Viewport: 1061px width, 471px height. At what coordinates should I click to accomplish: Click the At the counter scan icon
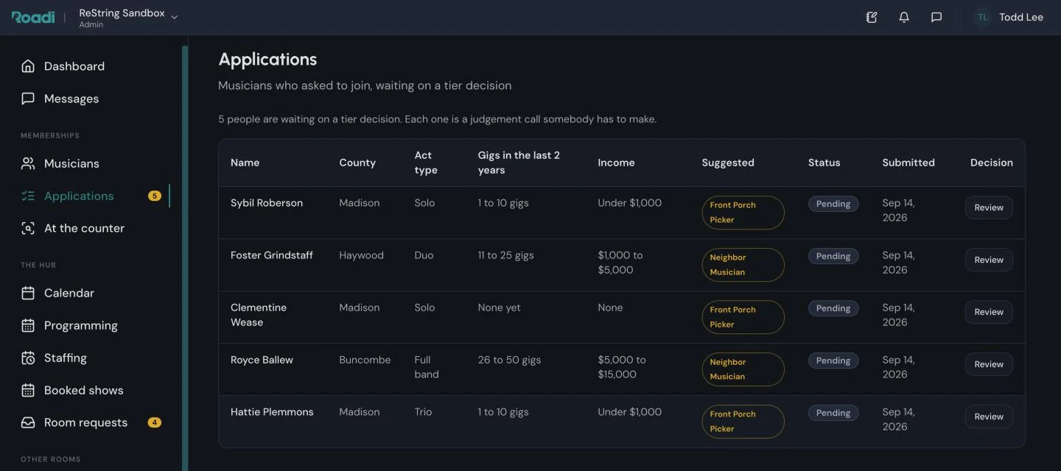28,228
